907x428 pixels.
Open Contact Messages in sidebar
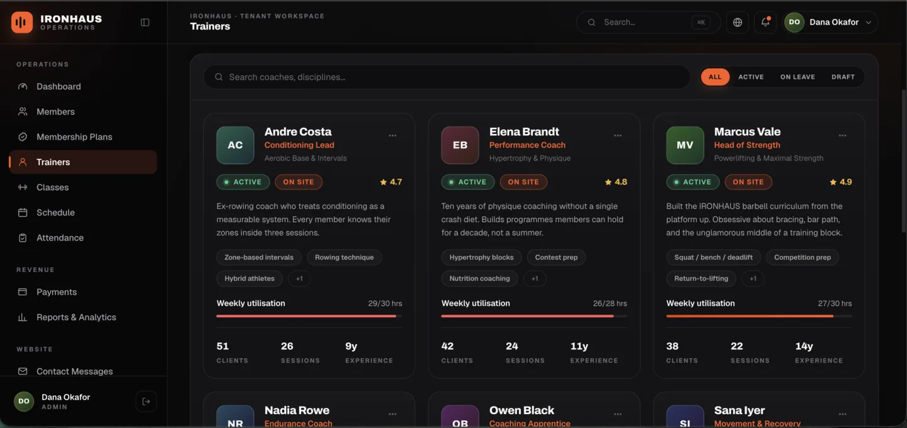[x=83, y=371]
